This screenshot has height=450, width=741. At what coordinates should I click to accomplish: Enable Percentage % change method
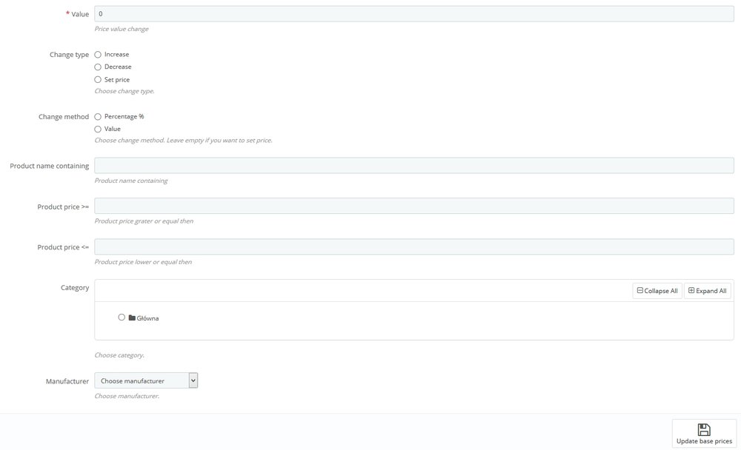tap(98, 115)
